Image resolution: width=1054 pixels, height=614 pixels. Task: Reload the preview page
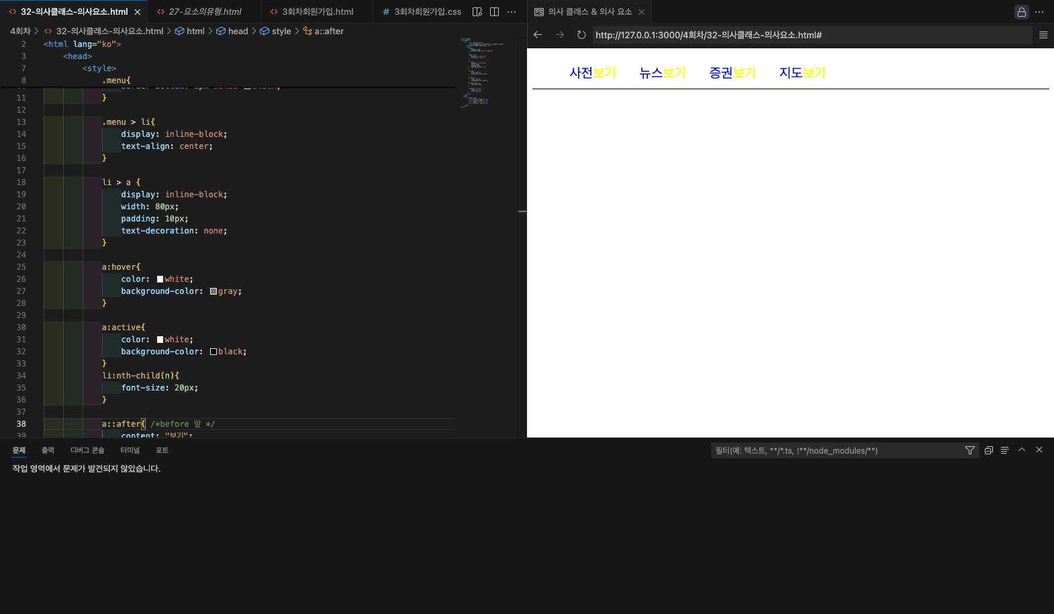click(x=581, y=35)
